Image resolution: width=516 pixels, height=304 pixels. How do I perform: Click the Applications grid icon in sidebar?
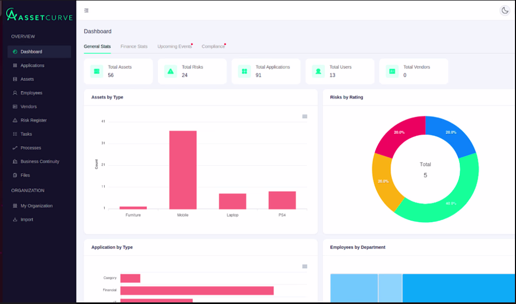coord(15,66)
